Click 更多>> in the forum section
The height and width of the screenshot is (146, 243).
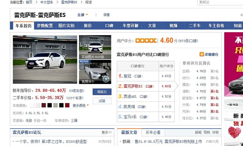107,132
